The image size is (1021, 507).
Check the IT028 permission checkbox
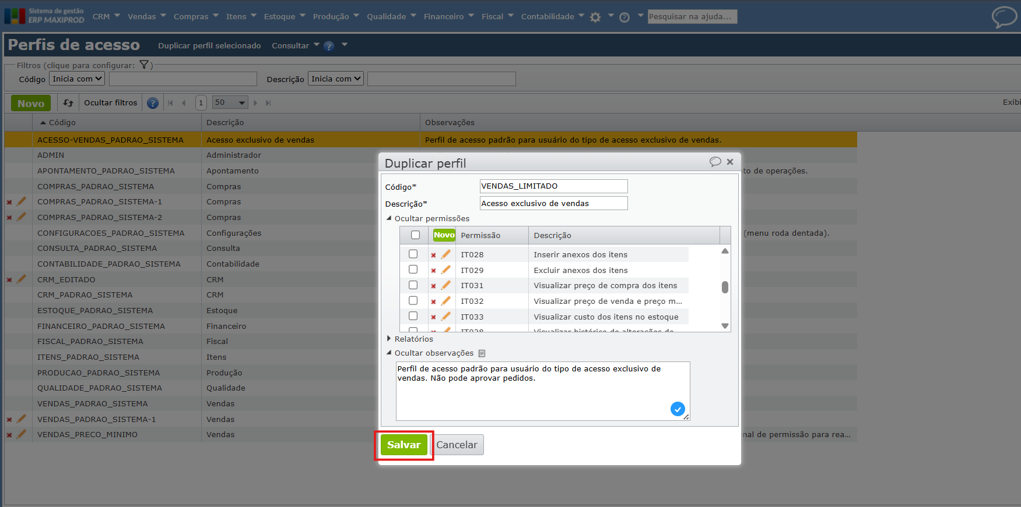(x=413, y=254)
